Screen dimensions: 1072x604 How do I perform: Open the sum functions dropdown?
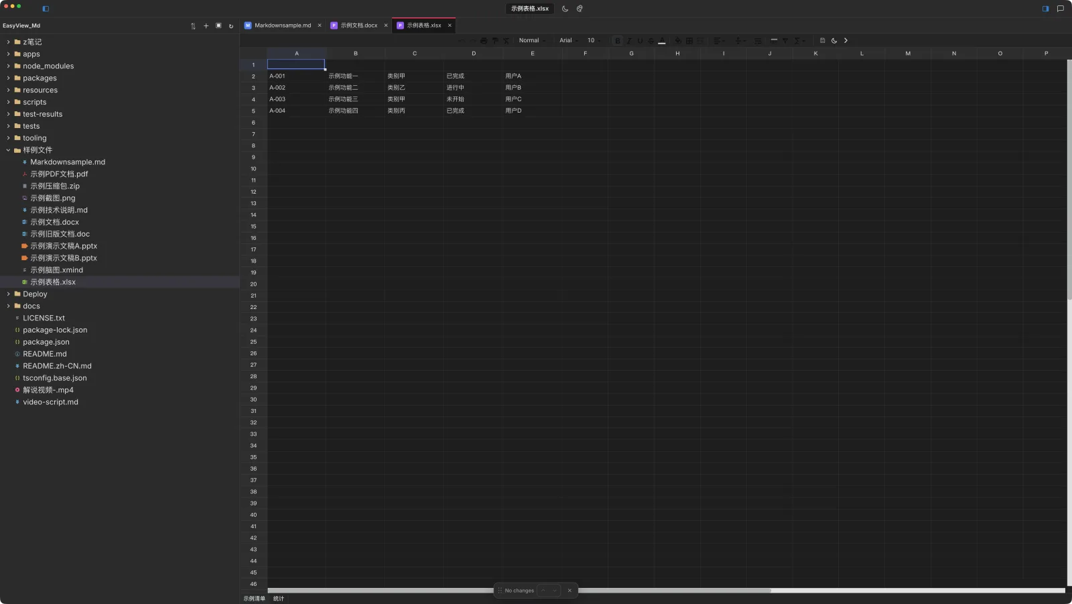point(799,41)
